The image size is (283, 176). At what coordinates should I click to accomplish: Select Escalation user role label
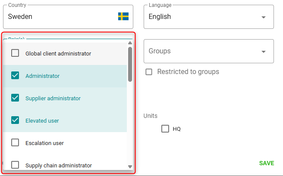point(44,143)
